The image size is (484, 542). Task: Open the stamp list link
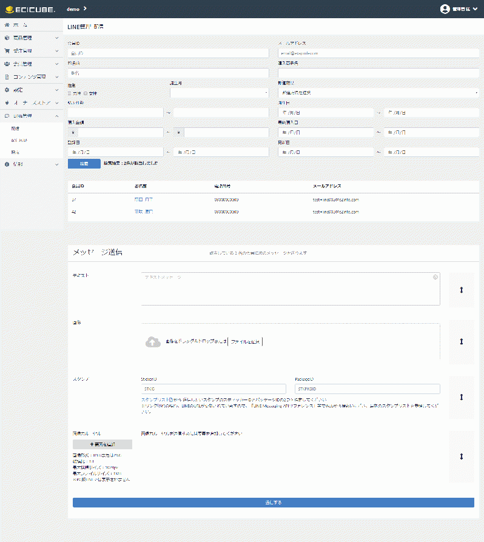pyautogui.click(x=157, y=400)
